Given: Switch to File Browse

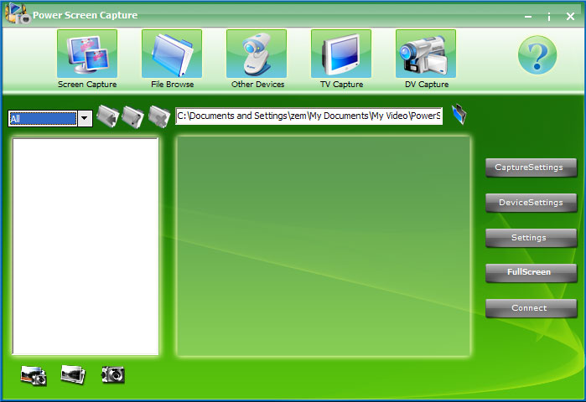Looking at the screenshot, I should (x=172, y=54).
